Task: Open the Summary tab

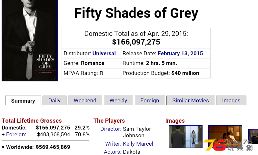Action: pyautogui.click(x=23, y=100)
